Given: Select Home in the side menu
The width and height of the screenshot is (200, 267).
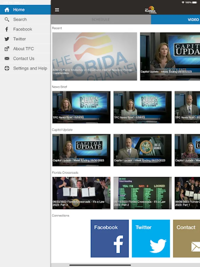Looking at the screenshot, I should [x=25, y=10].
